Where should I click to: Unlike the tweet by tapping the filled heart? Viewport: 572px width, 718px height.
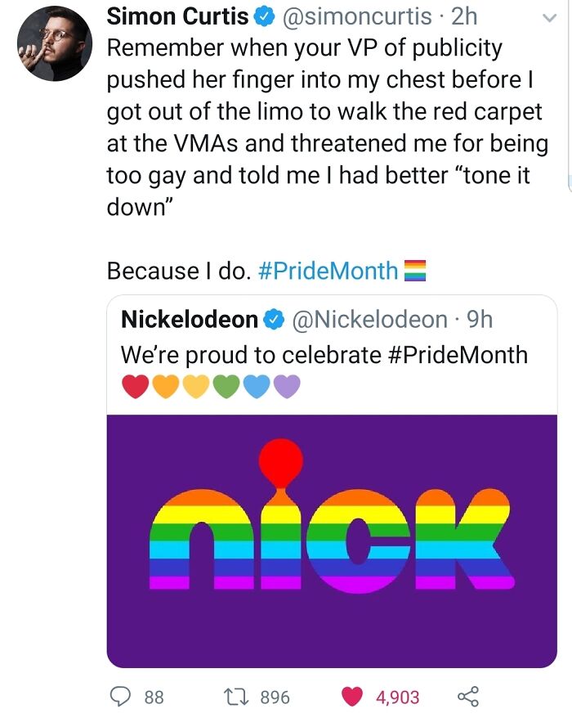click(x=351, y=697)
